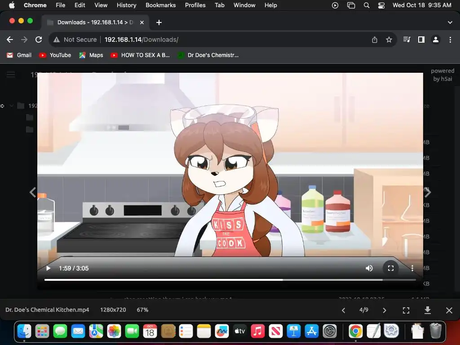Bookmark this page with star

389,40
